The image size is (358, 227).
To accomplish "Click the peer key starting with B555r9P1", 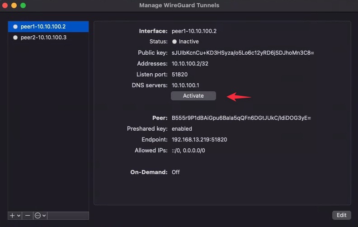I will 241,118.
